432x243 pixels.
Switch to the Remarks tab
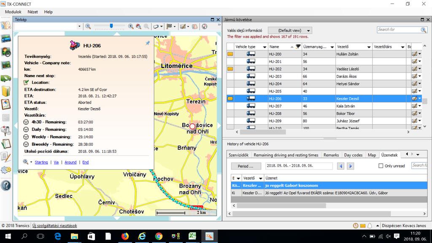pyautogui.click(x=331, y=155)
